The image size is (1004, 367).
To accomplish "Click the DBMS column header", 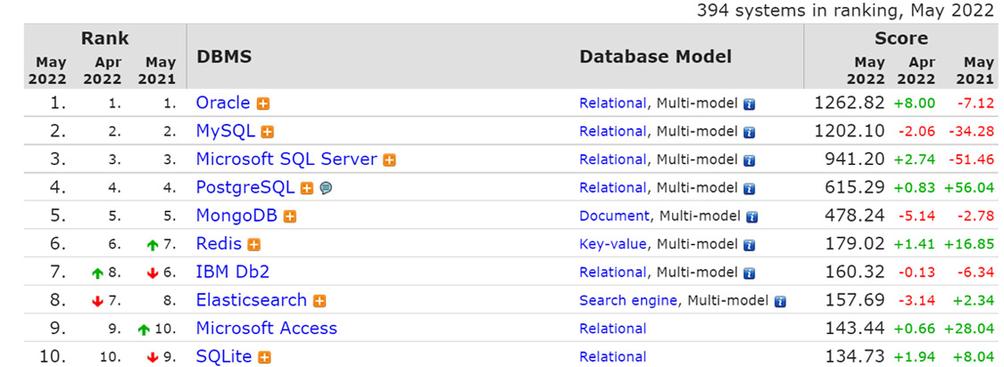I will [224, 57].
